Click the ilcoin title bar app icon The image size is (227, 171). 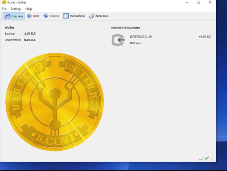pos(4,2)
